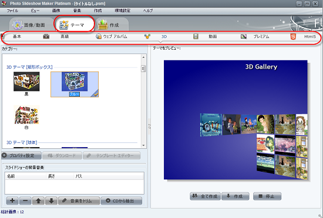Click the 画像/動画 tab icon
The height and width of the screenshot is (218, 323).
[x=18, y=25]
